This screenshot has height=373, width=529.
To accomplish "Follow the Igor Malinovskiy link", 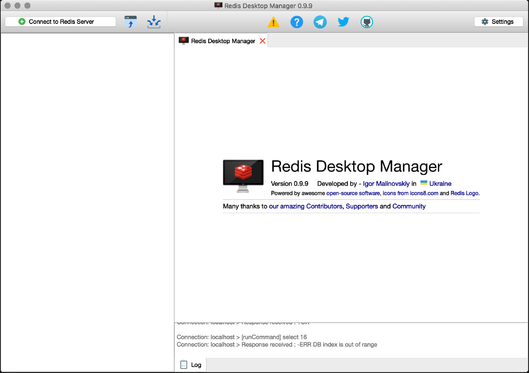I will click(386, 184).
